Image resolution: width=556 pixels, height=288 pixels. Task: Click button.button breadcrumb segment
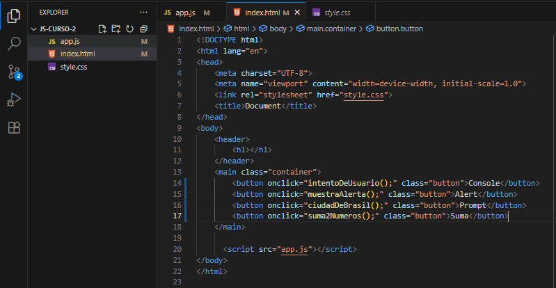pyautogui.click(x=395, y=29)
